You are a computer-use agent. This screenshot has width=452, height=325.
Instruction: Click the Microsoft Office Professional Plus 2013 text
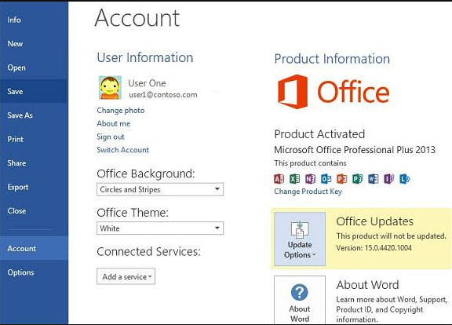tap(355, 150)
